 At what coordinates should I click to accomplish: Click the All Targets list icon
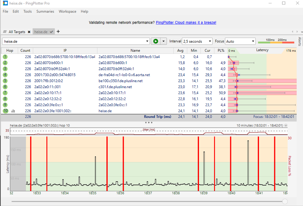pyautogui.click(x=5, y=32)
